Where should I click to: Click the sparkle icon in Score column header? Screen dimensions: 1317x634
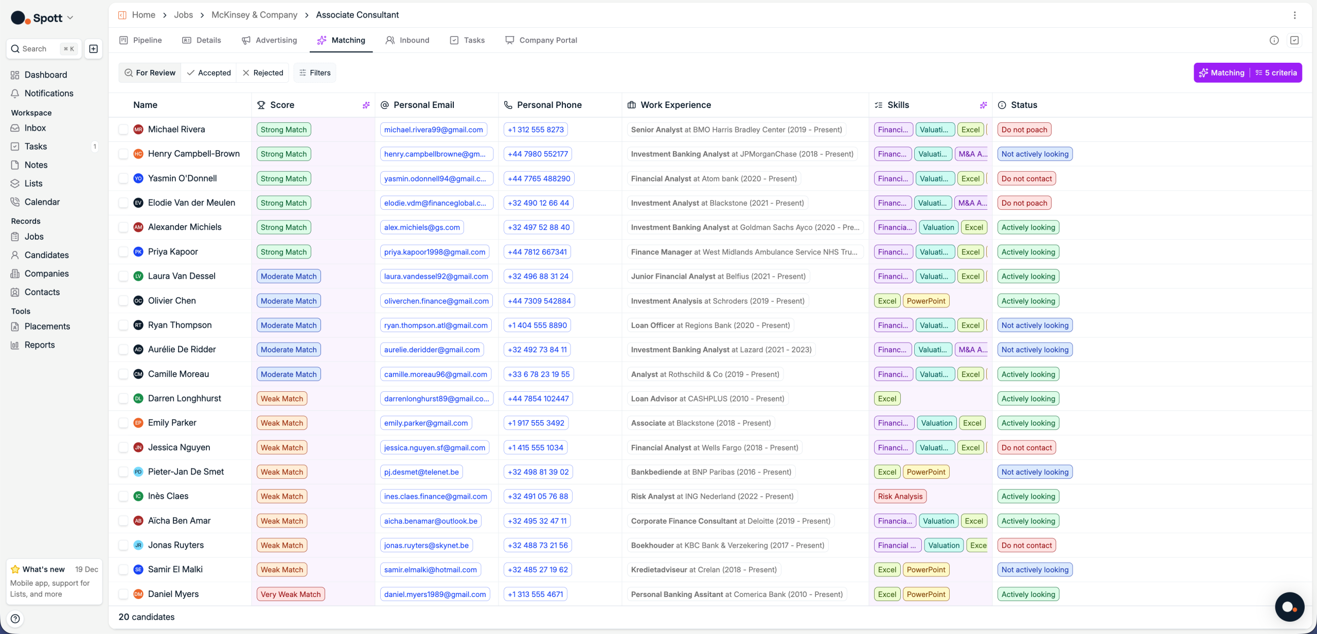[366, 105]
